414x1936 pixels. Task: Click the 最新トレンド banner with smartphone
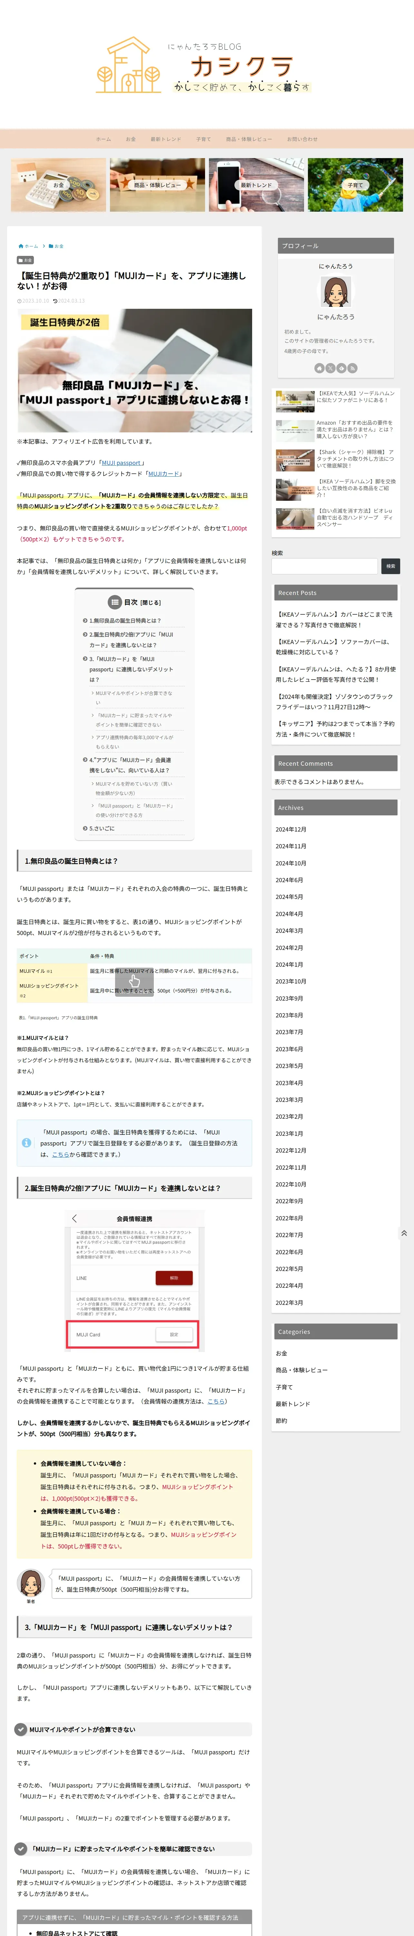(x=256, y=184)
